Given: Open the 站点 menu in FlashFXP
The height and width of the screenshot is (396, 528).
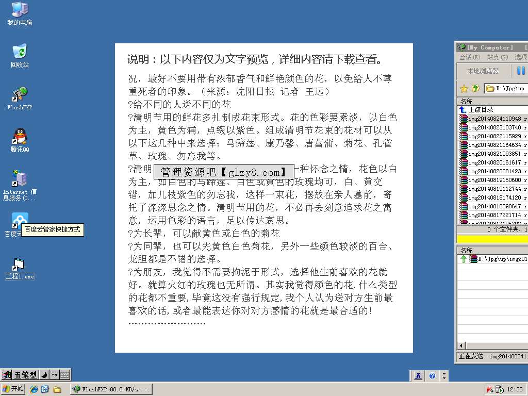Looking at the screenshot, I should tap(498, 57).
